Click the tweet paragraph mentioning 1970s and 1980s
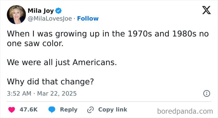This screenshot has height=118, width=218. coord(108,39)
